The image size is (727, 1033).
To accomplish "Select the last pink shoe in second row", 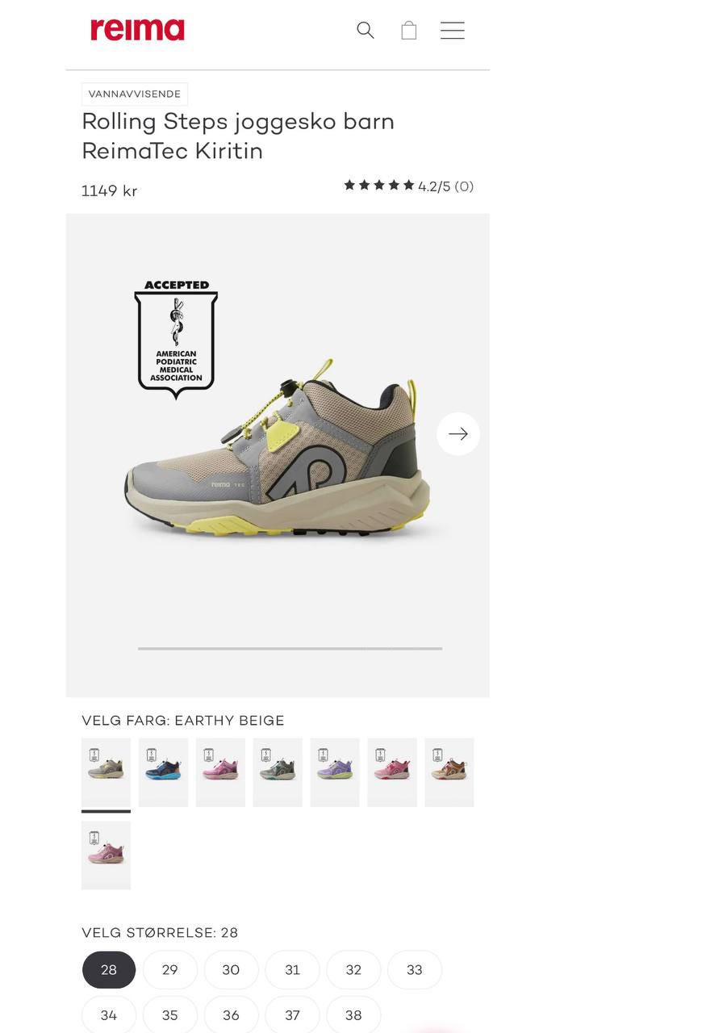I will (106, 855).
